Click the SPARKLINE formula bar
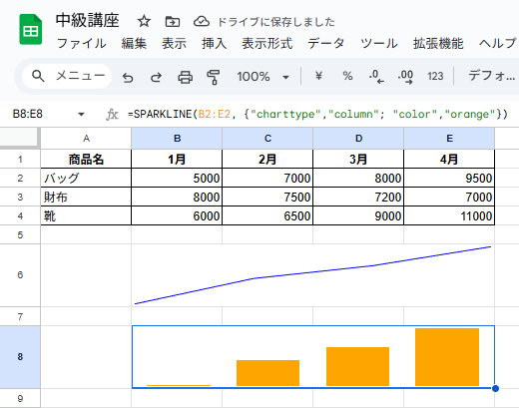This screenshot has width=519, height=408. [x=317, y=114]
